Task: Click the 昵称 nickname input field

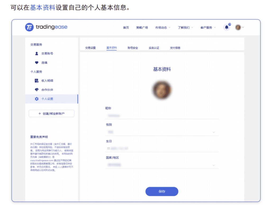Action: (162, 115)
